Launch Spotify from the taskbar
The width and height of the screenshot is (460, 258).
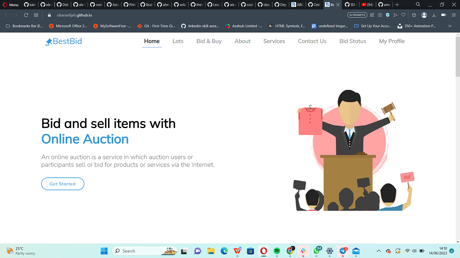click(276, 251)
